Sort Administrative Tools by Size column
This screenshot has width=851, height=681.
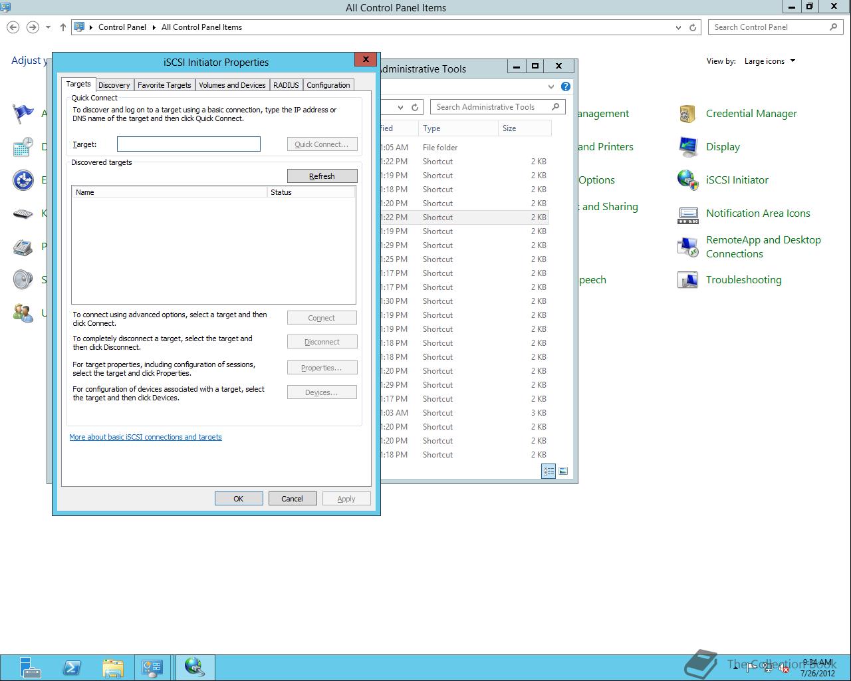coord(525,128)
